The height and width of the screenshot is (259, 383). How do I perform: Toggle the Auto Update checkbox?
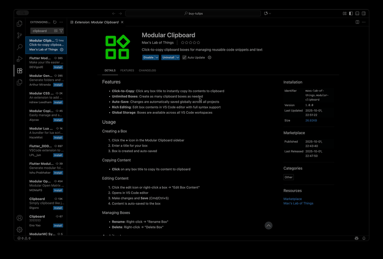(x=184, y=57)
